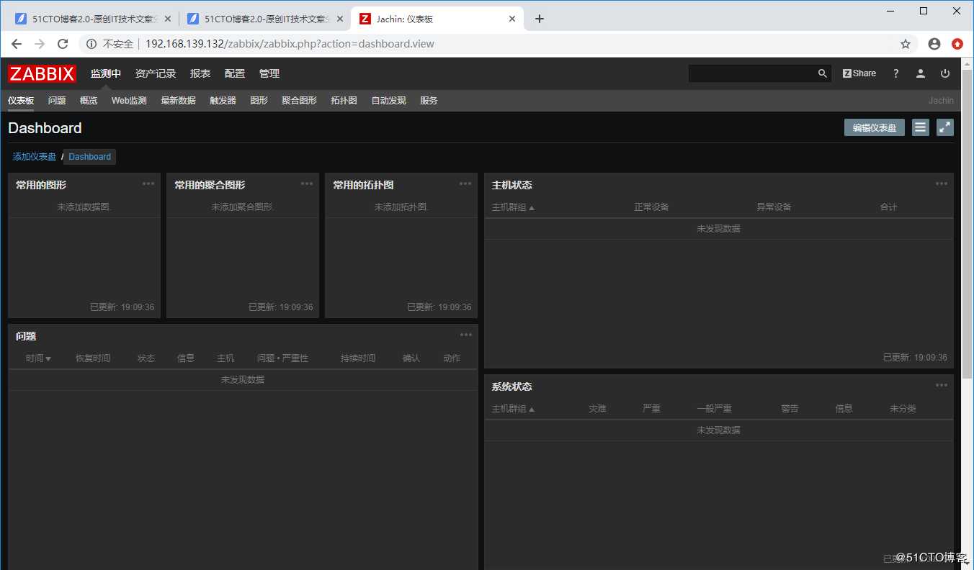
Task: Click the 未分类 column header
Action: click(x=903, y=409)
